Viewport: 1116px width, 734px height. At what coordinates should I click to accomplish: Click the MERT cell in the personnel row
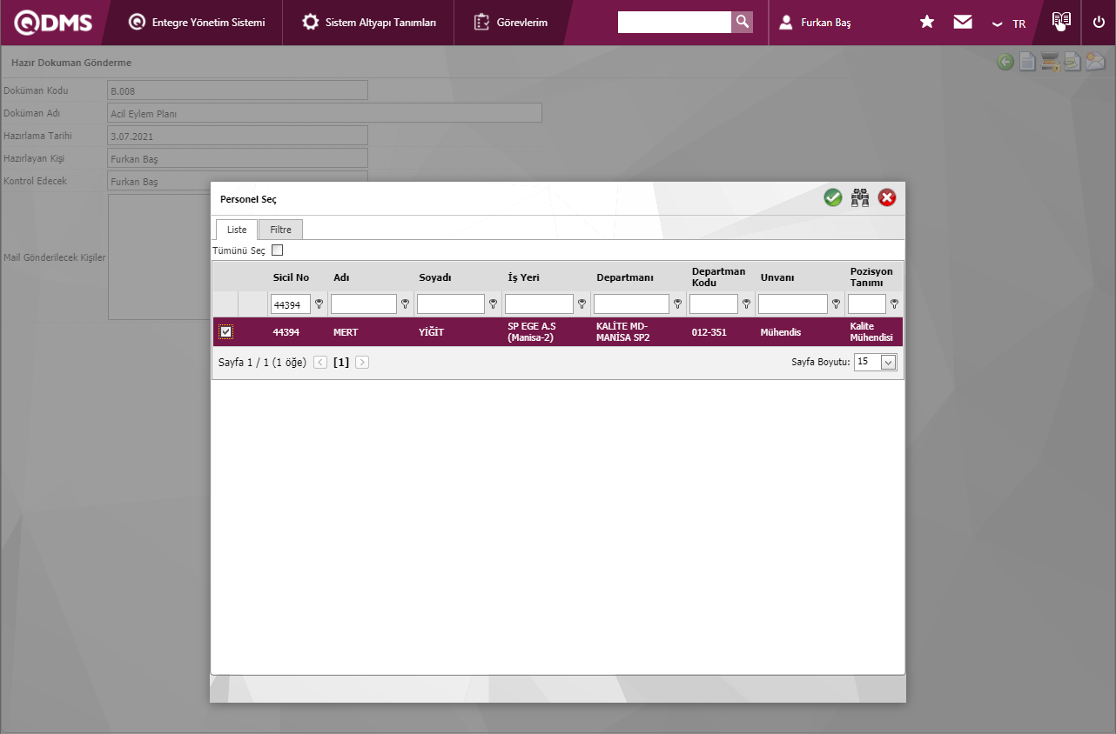point(346,332)
